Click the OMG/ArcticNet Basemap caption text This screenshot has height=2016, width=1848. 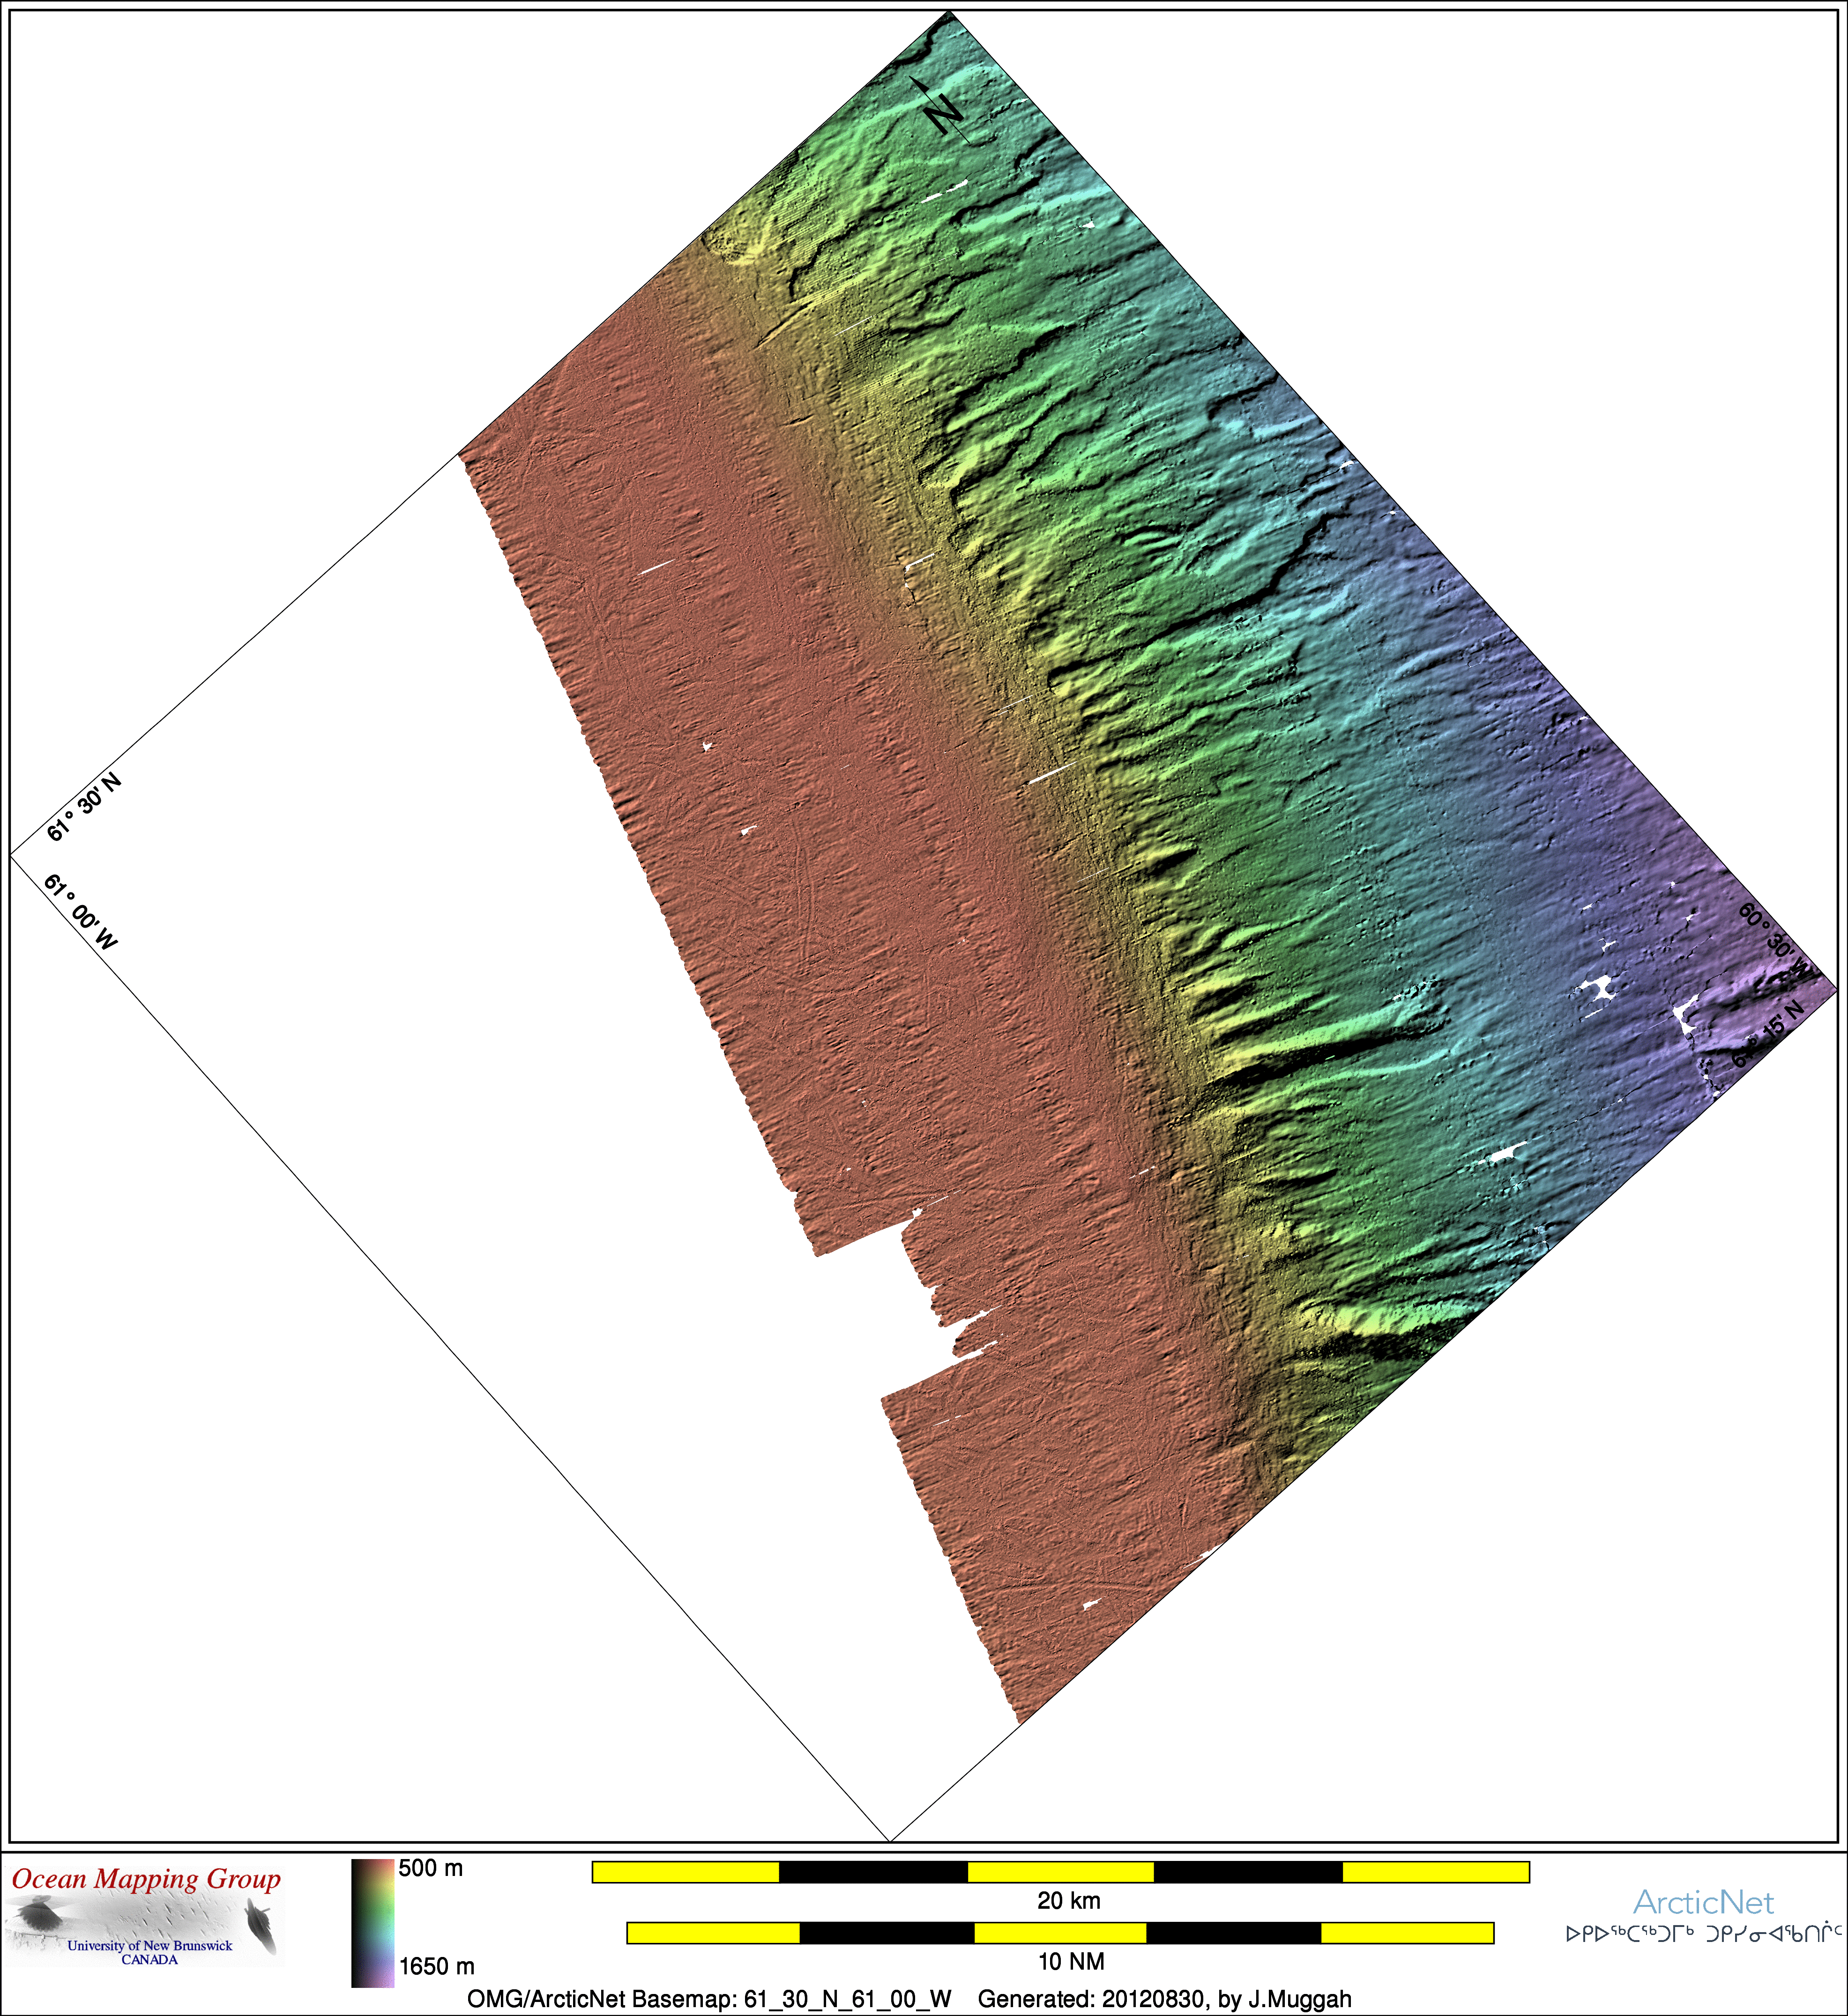709,1999
